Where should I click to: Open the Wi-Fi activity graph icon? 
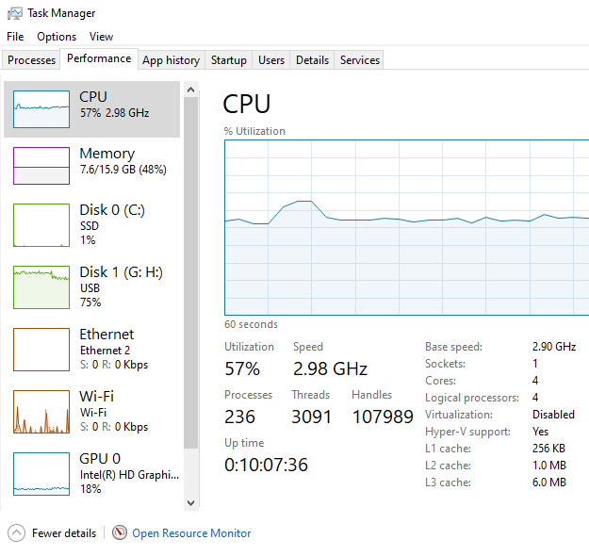[x=41, y=412]
